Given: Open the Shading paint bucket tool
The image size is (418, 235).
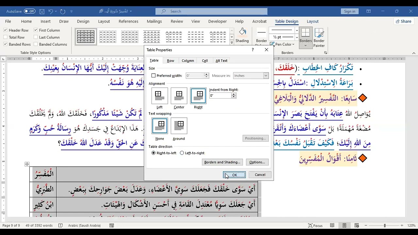Looking at the screenshot, I should (x=242, y=35).
